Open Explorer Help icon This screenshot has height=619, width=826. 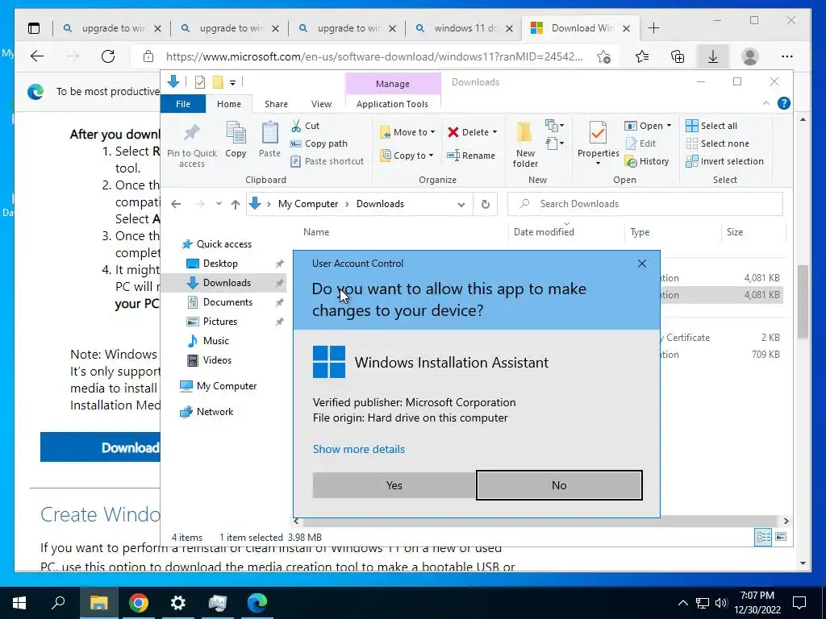coord(783,103)
